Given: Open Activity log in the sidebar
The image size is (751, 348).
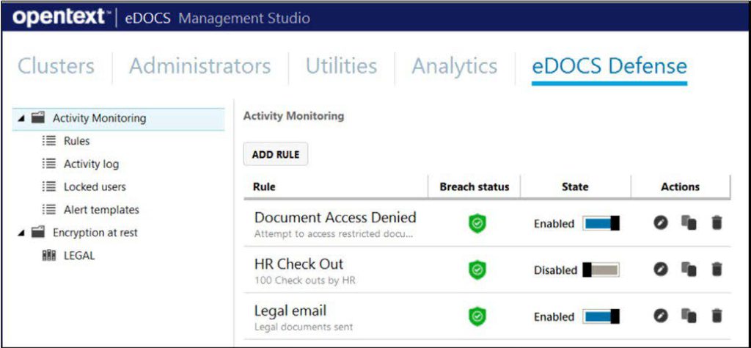Looking at the screenshot, I should tap(92, 164).
